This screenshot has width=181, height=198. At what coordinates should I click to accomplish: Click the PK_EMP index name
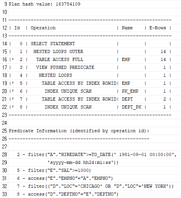(130, 91)
